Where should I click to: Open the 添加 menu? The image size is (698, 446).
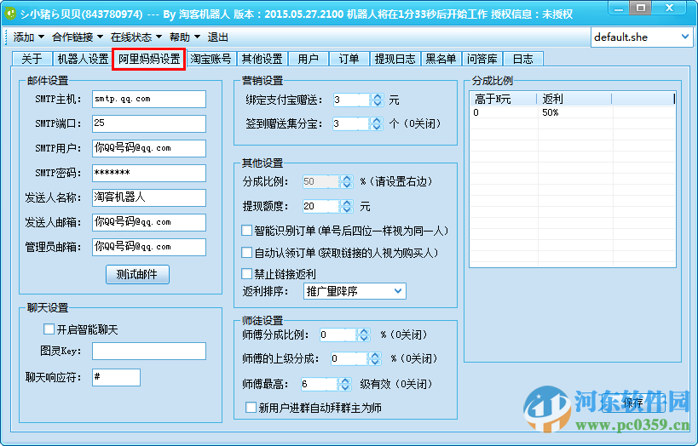tap(28, 37)
